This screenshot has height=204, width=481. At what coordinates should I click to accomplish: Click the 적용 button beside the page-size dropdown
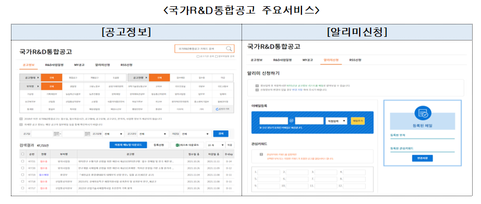(x=230, y=145)
